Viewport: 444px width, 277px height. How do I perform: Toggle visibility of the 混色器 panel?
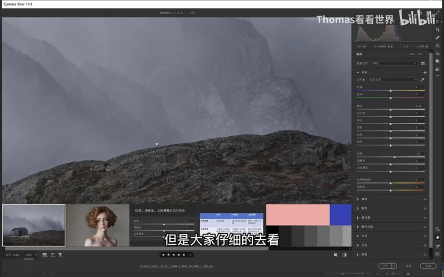[425, 218]
